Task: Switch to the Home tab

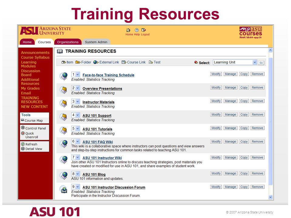Action: [27, 42]
